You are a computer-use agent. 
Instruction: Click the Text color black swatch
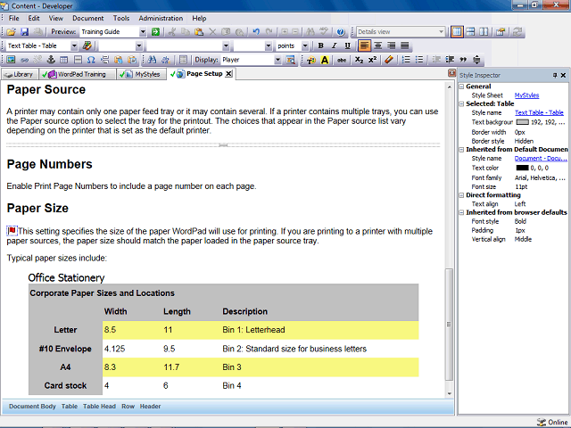522,168
